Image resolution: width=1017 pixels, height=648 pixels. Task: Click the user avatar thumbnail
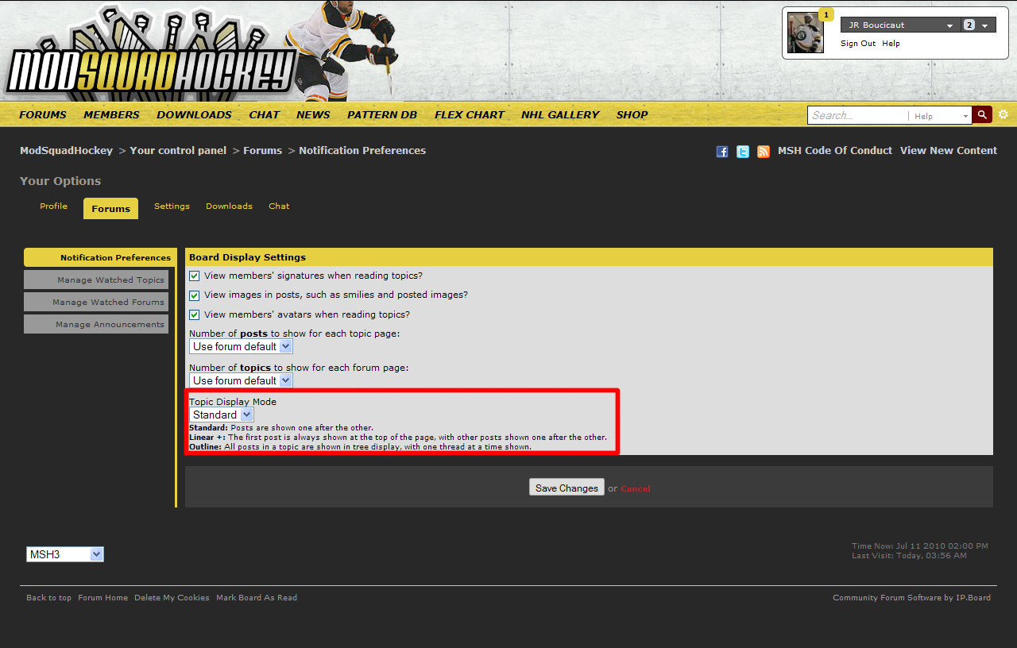805,33
